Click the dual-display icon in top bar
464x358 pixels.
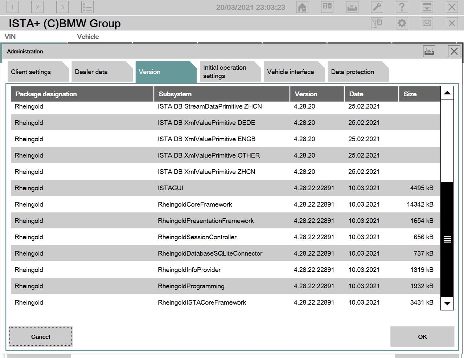coord(327,7)
